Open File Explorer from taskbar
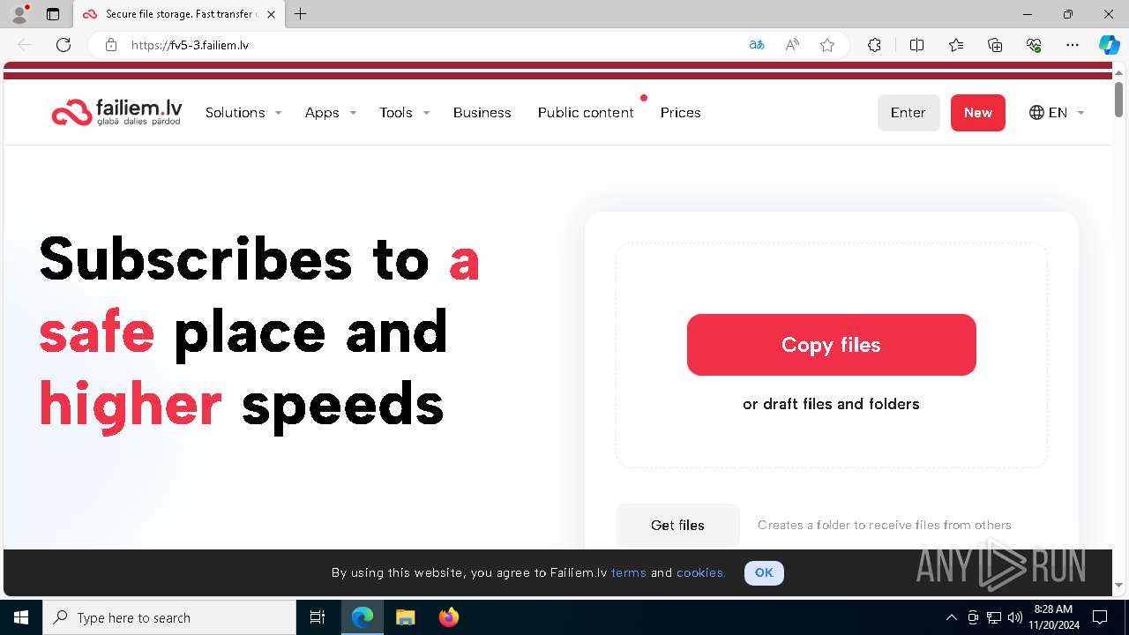The width and height of the screenshot is (1129, 635). click(405, 617)
